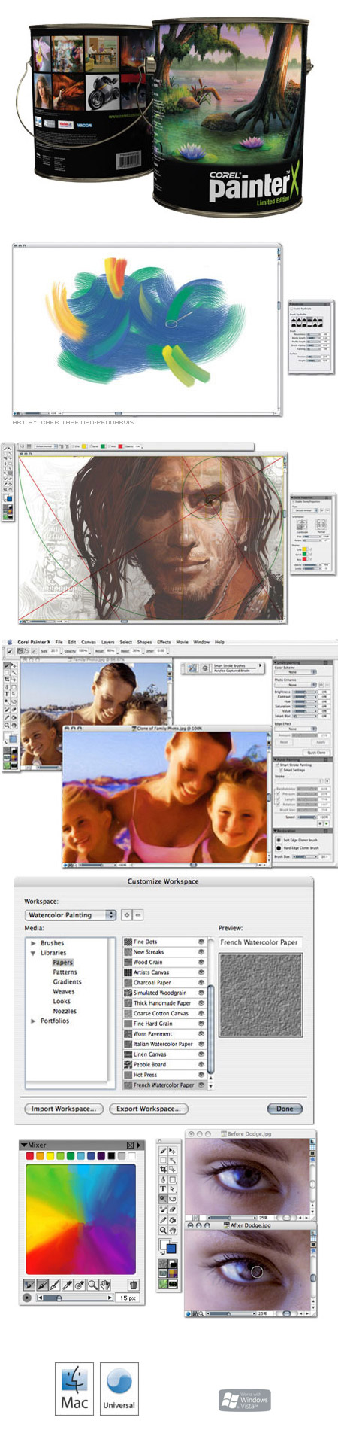Click Done in Customize Workspace

[285, 1108]
